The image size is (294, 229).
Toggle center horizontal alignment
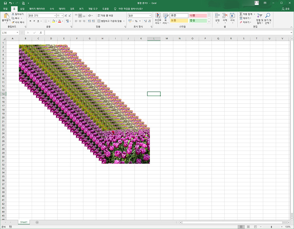coord(80,21)
